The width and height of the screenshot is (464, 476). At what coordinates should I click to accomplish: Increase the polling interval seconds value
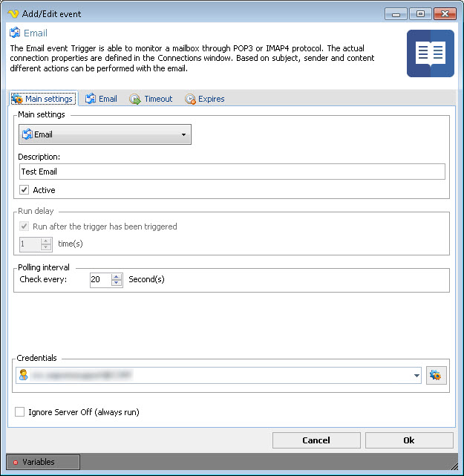click(116, 276)
